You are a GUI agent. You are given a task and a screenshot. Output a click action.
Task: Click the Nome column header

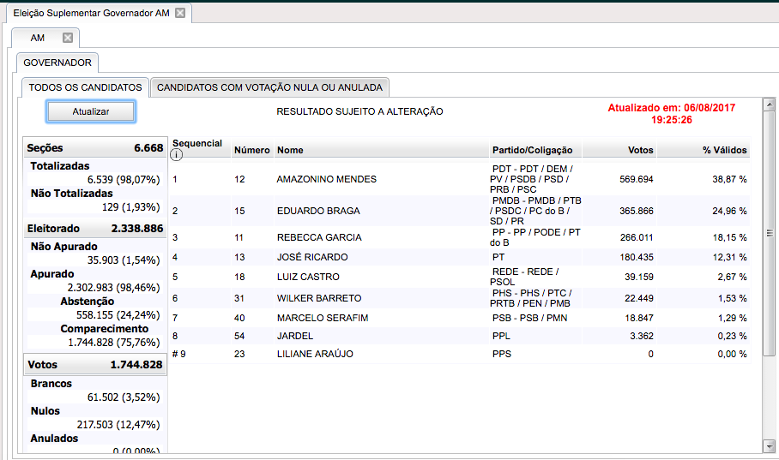click(x=290, y=150)
